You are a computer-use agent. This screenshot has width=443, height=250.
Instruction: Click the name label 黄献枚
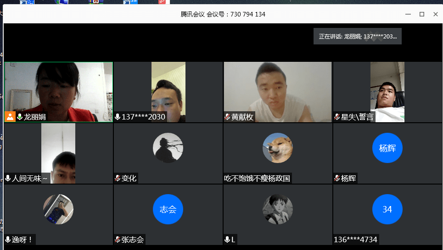[x=242, y=117]
